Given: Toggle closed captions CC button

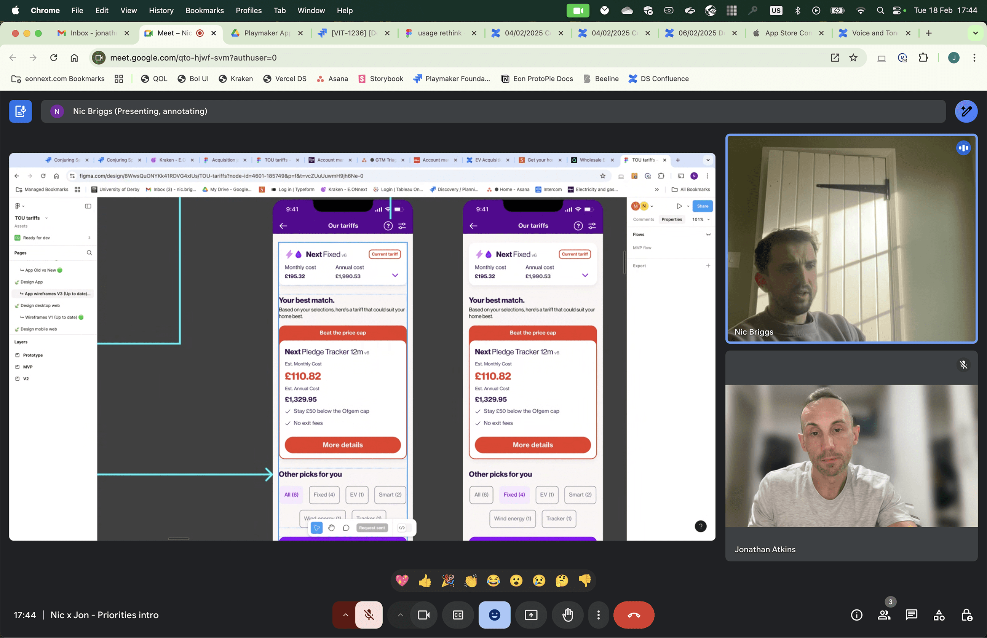Looking at the screenshot, I should (458, 615).
